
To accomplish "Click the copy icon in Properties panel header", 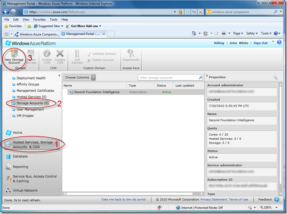I will tap(276, 77).
